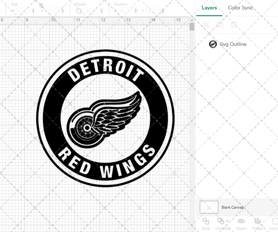Click the Blank Canvas label
This screenshot has height=232, width=278.
[232, 207]
